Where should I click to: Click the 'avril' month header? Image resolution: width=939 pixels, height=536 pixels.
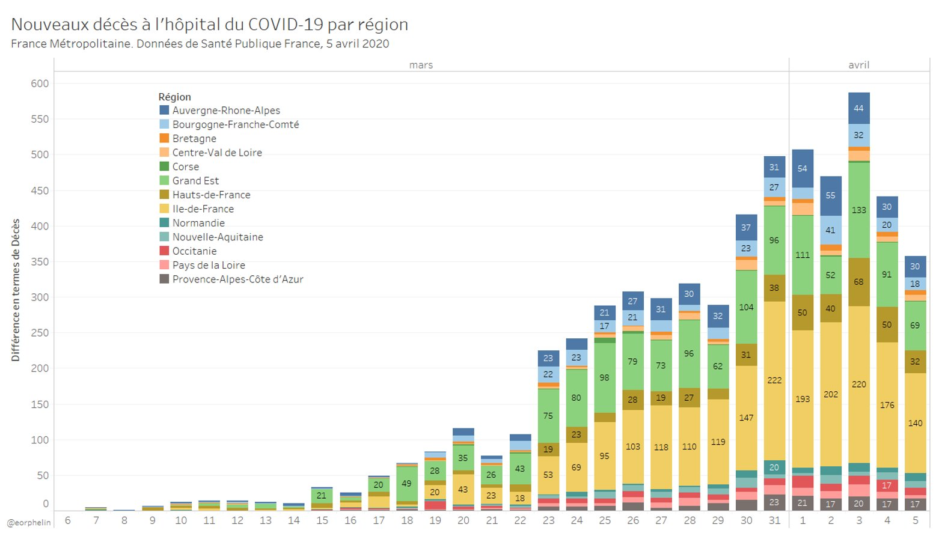click(858, 65)
